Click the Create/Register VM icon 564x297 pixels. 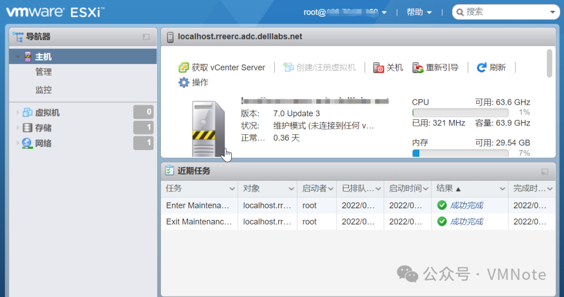tap(288, 67)
